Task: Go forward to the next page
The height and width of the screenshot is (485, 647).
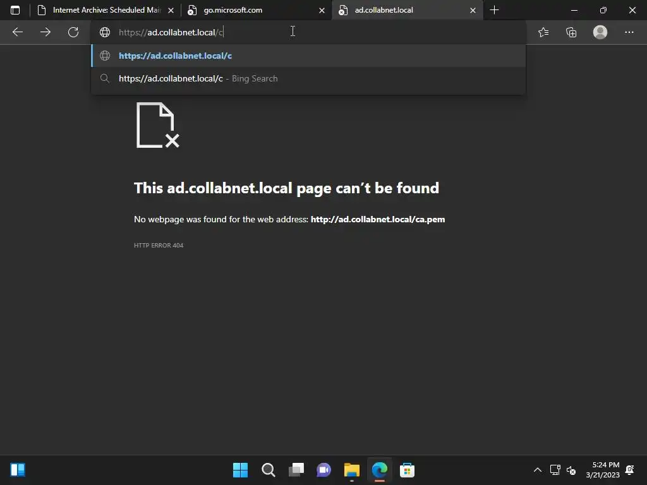Action: click(x=45, y=32)
